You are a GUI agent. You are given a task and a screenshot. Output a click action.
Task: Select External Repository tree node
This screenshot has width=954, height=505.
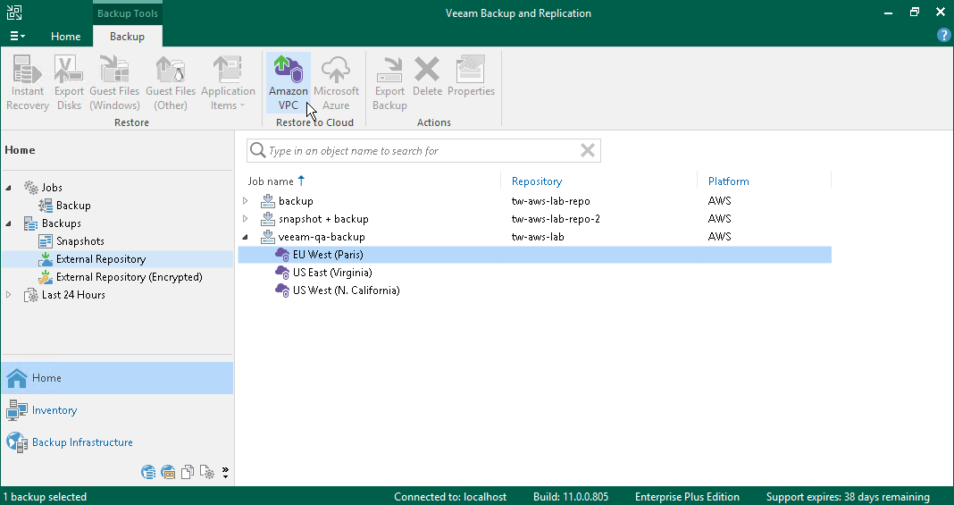[x=101, y=259]
